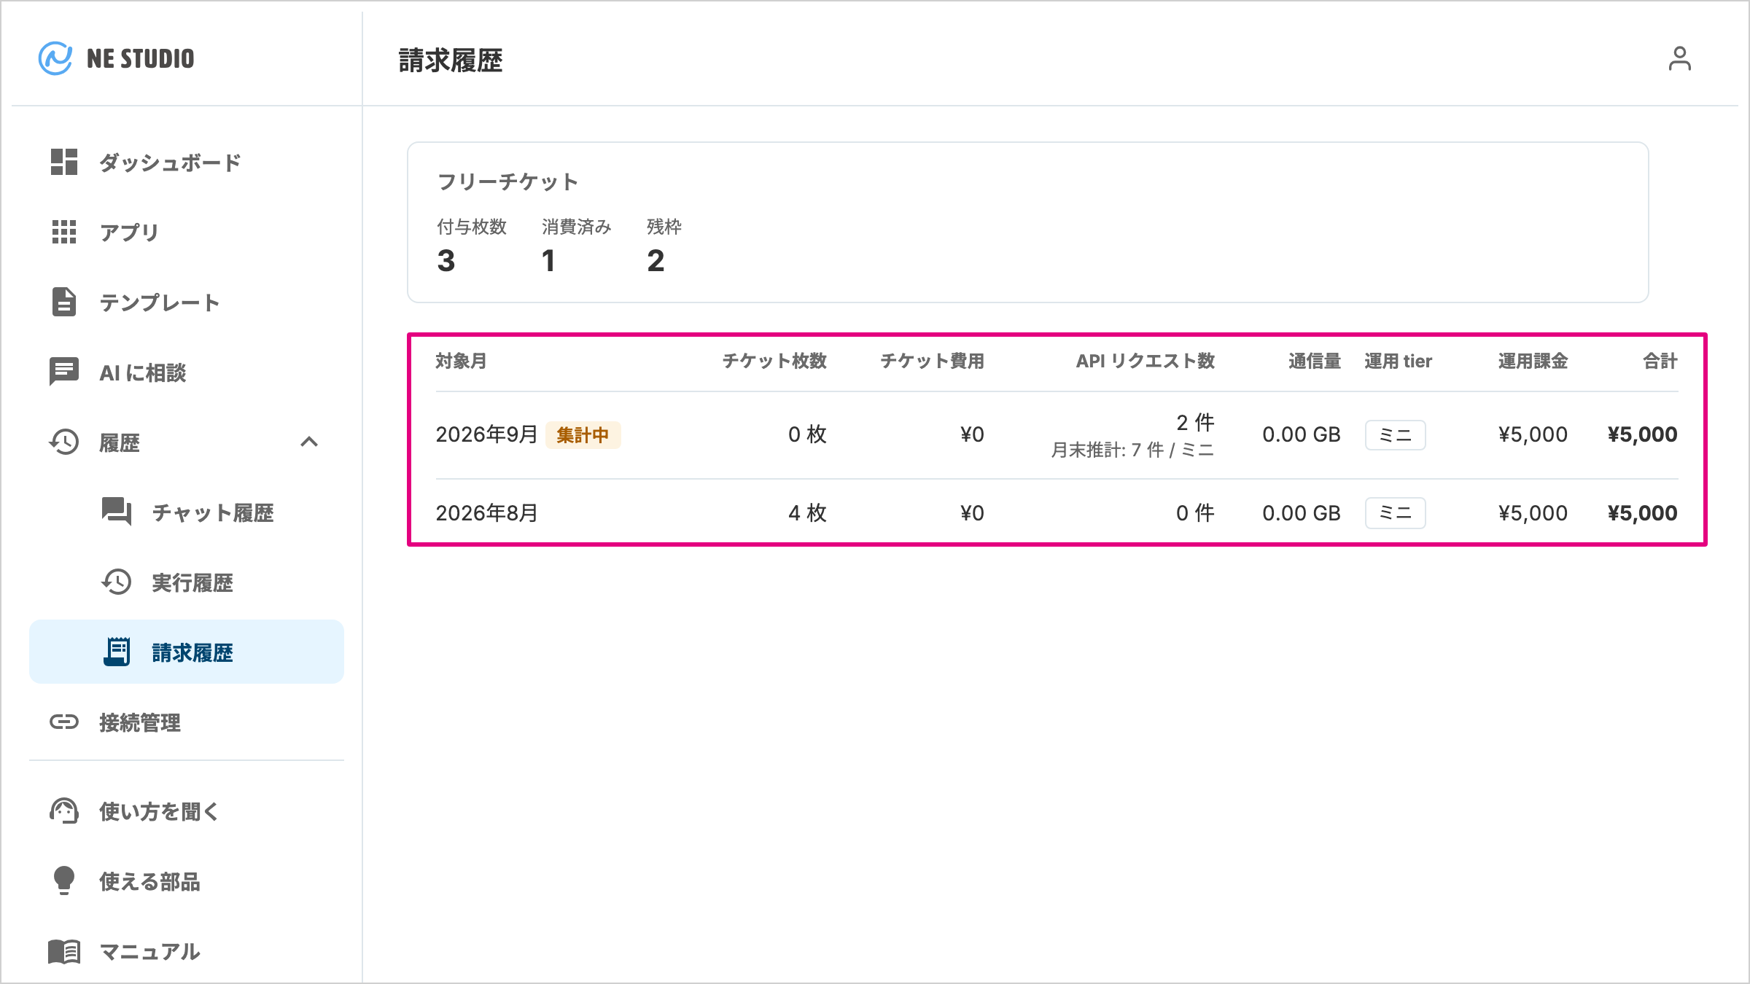Open AI に相談 menu item
This screenshot has height=984, width=1750.
(x=187, y=372)
